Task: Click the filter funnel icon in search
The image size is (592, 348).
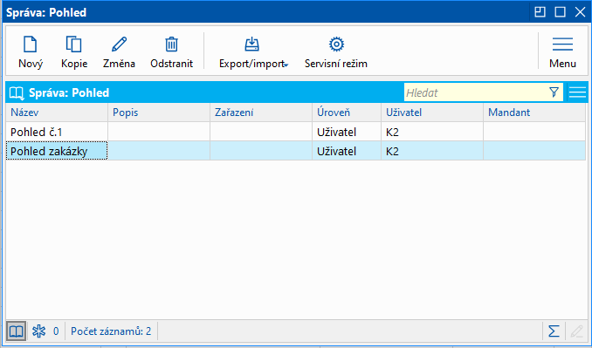Action: pos(554,92)
